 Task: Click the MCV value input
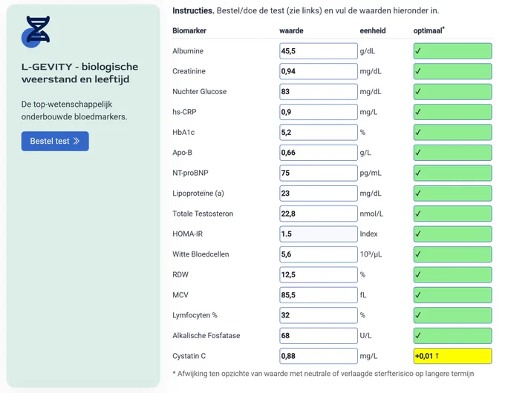click(319, 295)
